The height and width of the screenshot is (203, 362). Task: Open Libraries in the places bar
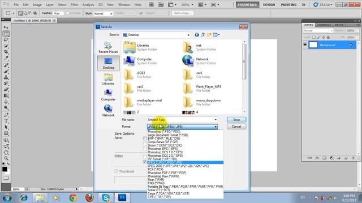click(x=108, y=79)
